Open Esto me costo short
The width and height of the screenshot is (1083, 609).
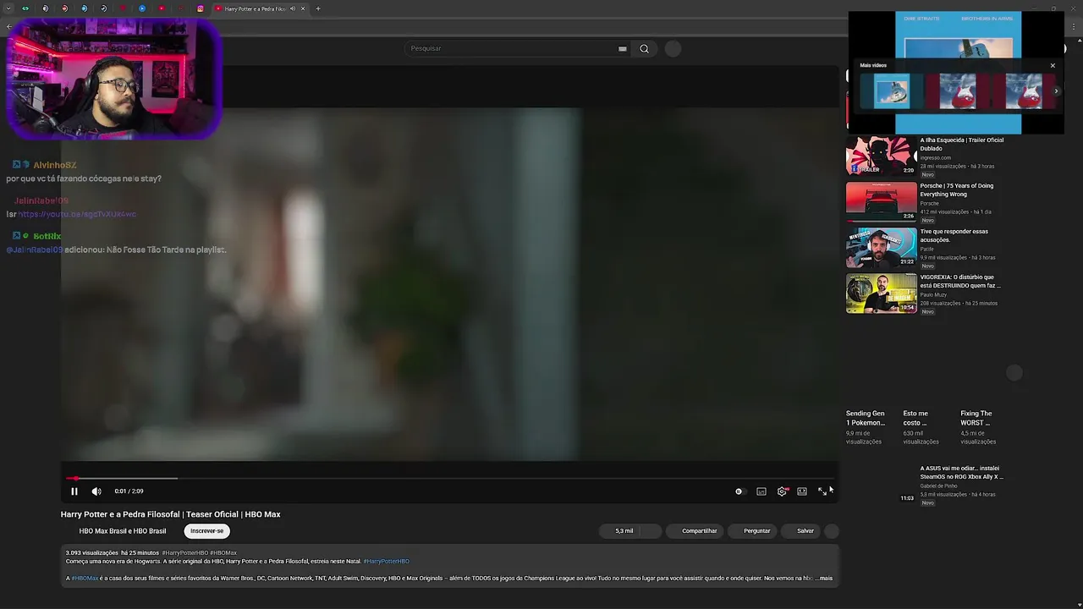tap(915, 418)
